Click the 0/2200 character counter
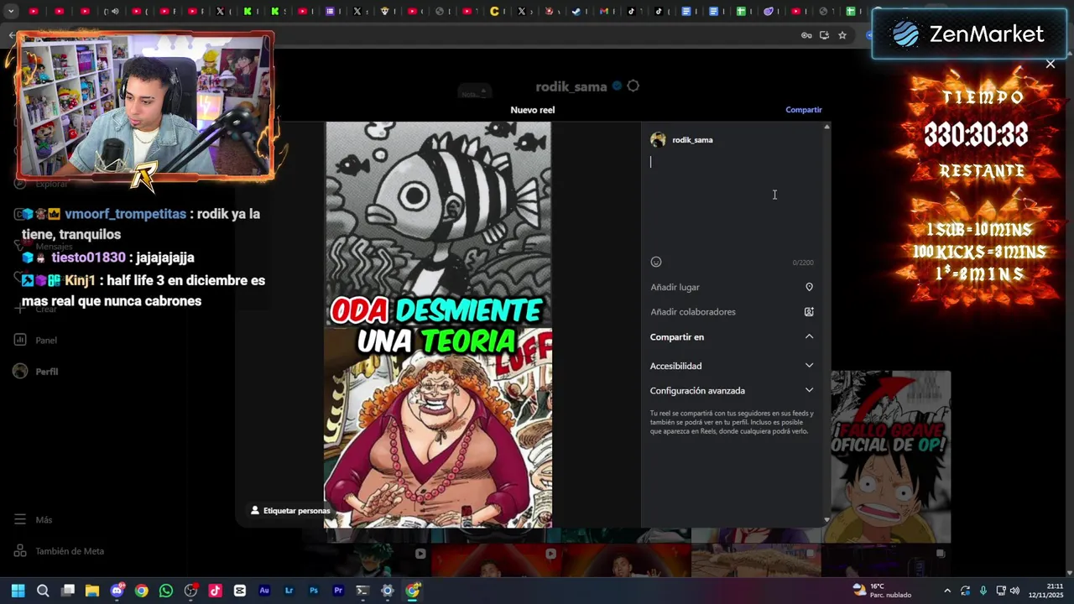 coord(802,263)
